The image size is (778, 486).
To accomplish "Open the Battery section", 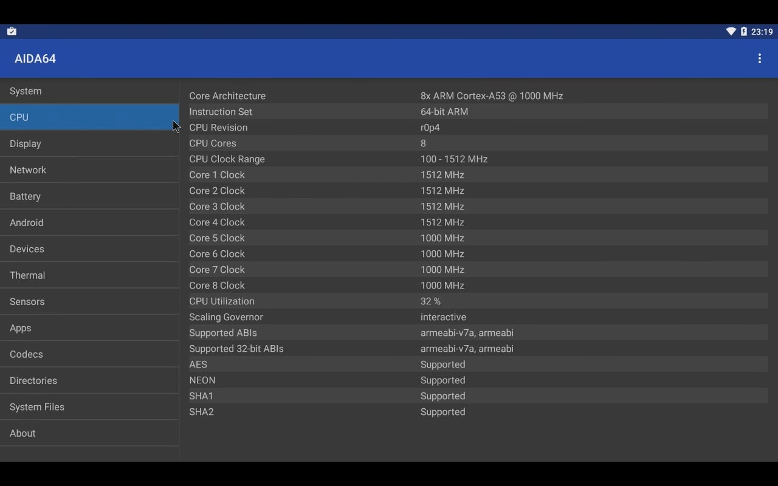I will [89, 196].
